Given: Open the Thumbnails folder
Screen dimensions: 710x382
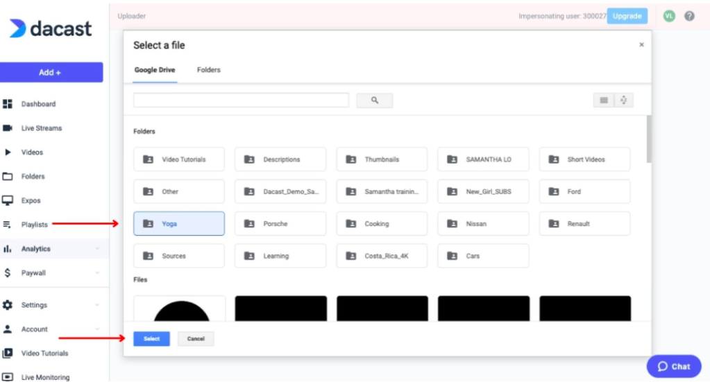Looking at the screenshot, I should [x=382, y=159].
